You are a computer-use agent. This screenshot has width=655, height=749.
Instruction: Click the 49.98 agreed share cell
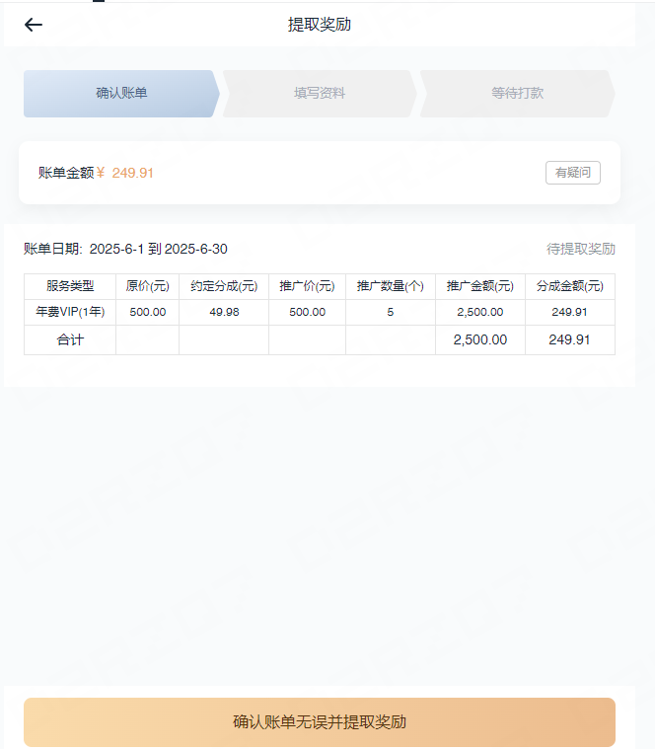[x=224, y=312]
